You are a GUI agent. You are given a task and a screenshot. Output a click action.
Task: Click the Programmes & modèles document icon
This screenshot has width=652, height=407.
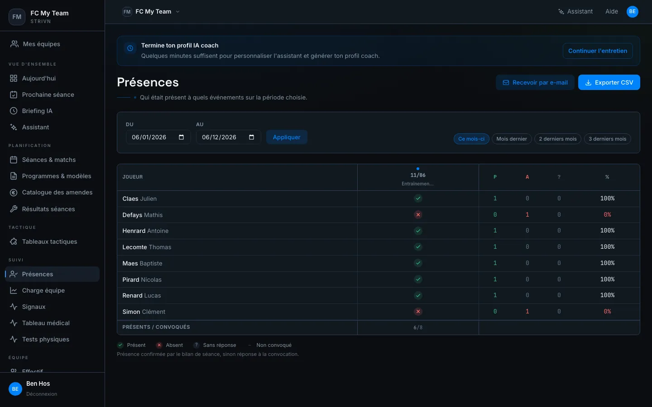14,176
